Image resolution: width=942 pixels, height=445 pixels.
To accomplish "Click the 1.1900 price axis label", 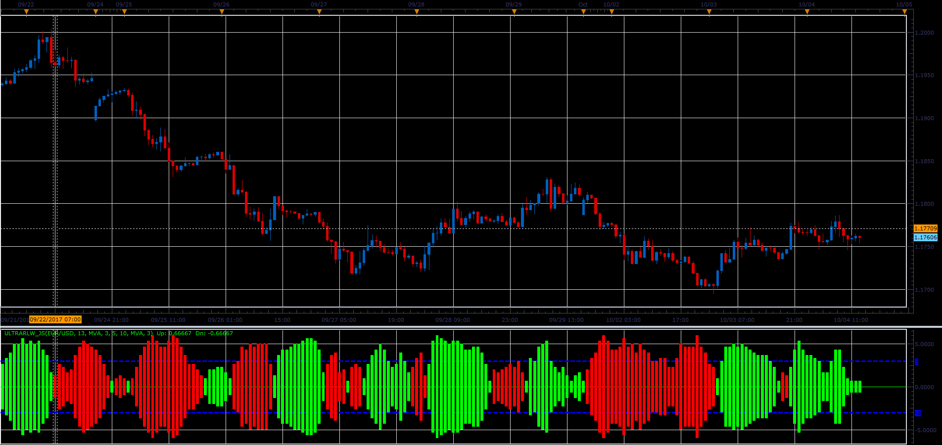I will click(925, 118).
